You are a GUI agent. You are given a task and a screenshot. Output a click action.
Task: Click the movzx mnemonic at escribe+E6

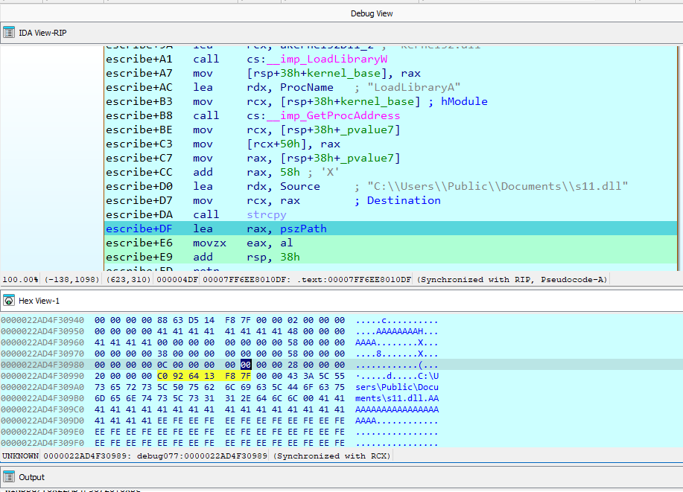point(209,243)
